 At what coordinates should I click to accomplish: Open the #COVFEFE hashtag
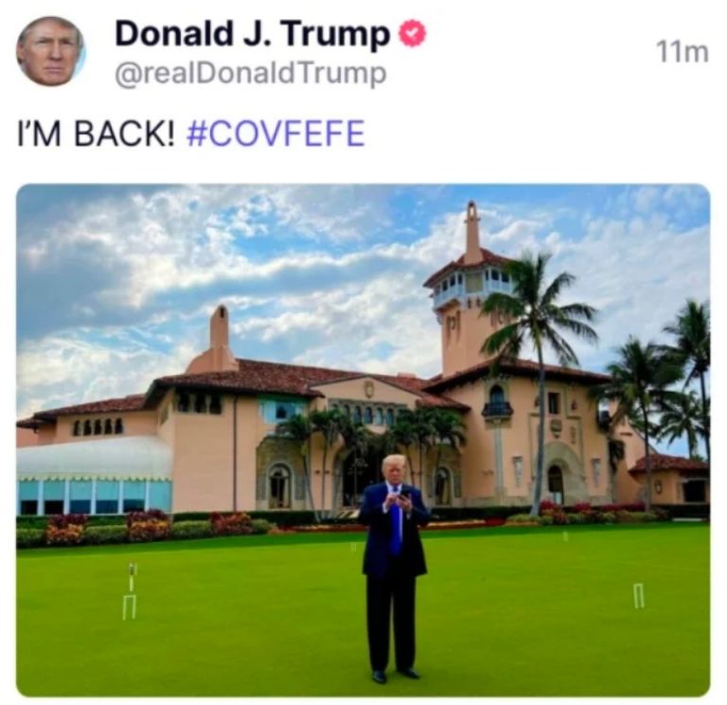(275, 133)
